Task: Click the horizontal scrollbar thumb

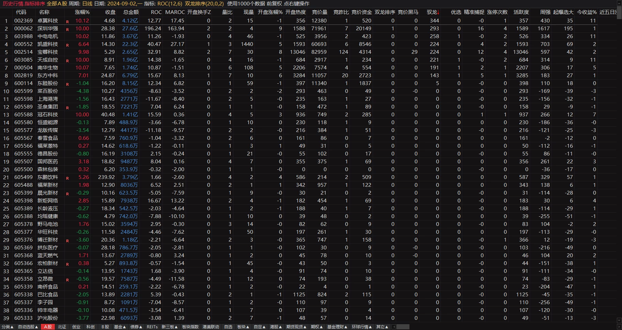Action: tap(403, 327)
